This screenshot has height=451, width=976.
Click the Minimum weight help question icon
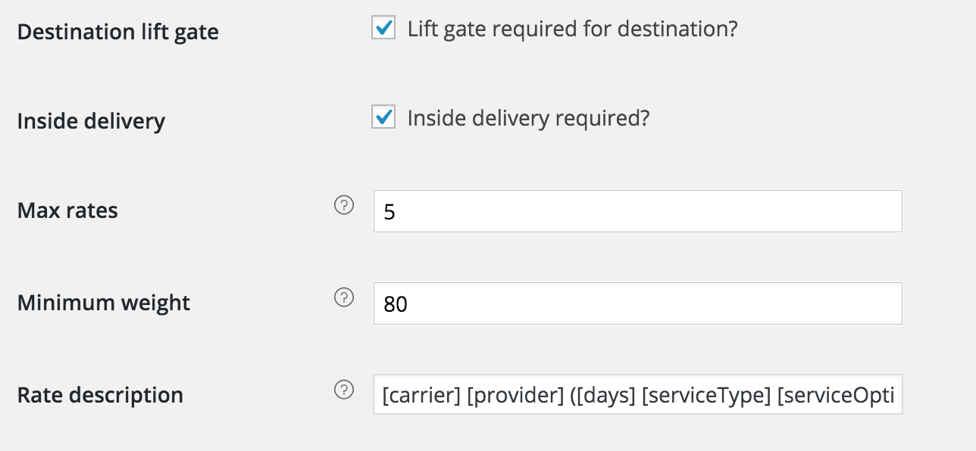click(x=344, y=297)
